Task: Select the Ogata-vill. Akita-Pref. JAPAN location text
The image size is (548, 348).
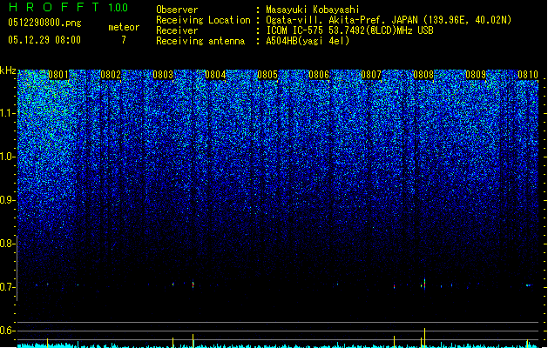Action: coord(389,20)
